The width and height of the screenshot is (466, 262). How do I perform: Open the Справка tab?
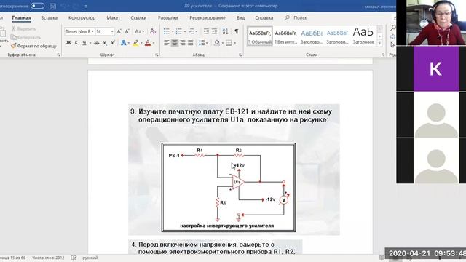coord(264,17)
